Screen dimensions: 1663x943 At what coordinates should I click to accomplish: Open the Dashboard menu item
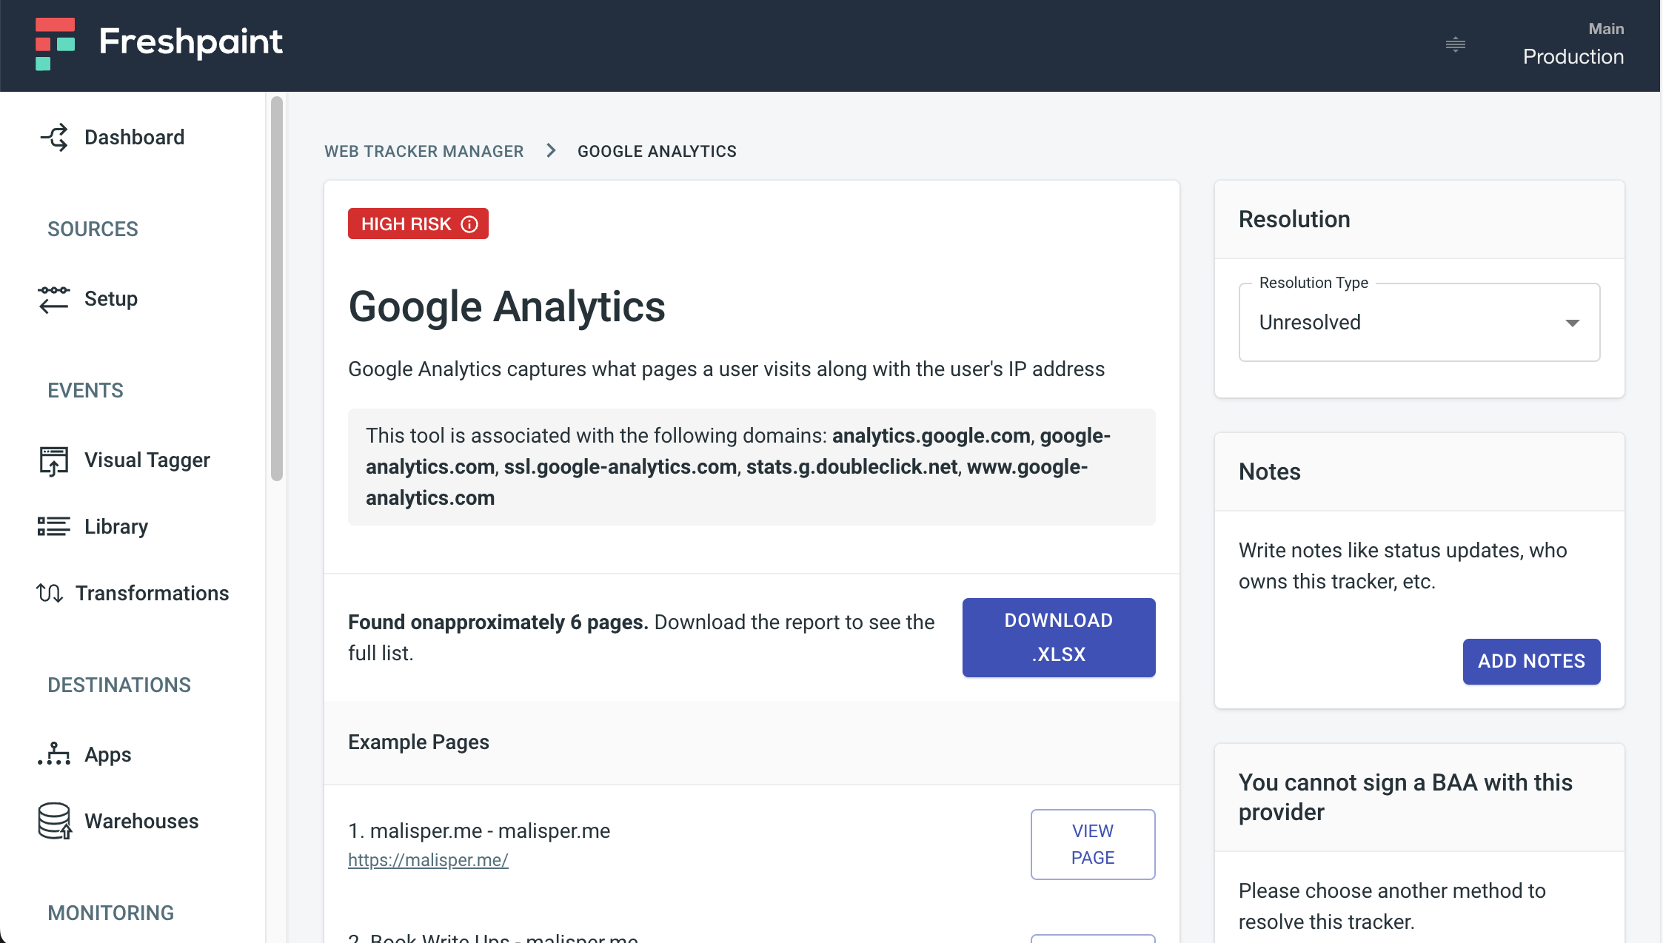click(x=134, y=138)
